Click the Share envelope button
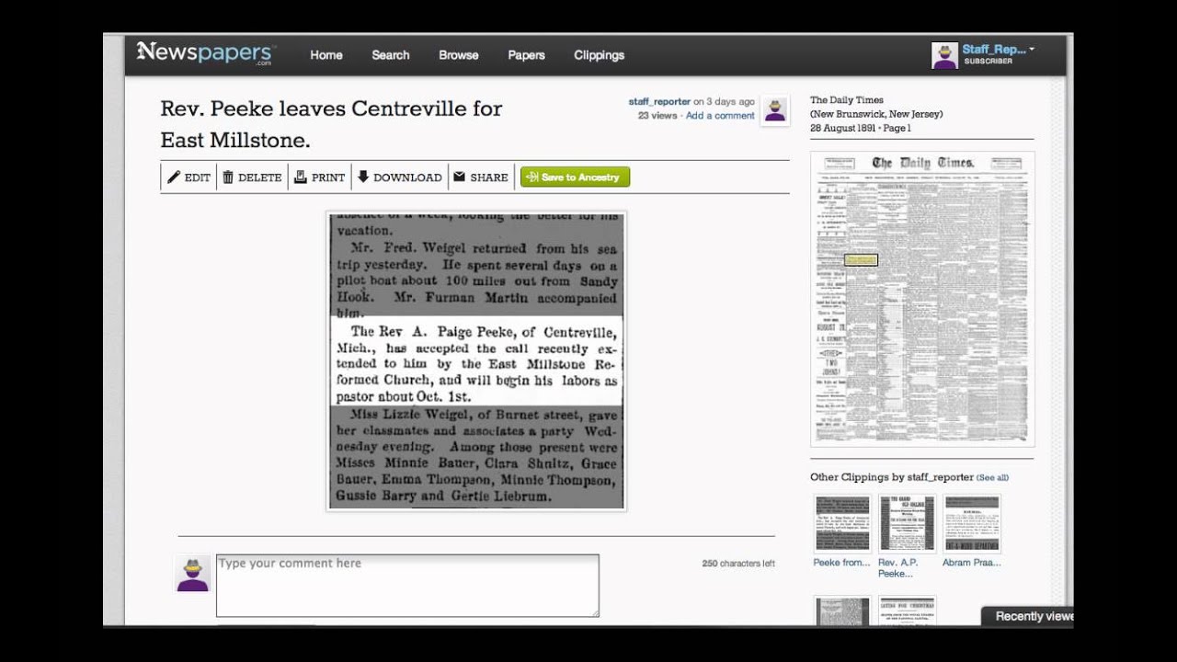Image resolution: width=1177 pixels, height=662 pixels. point(481,177)
